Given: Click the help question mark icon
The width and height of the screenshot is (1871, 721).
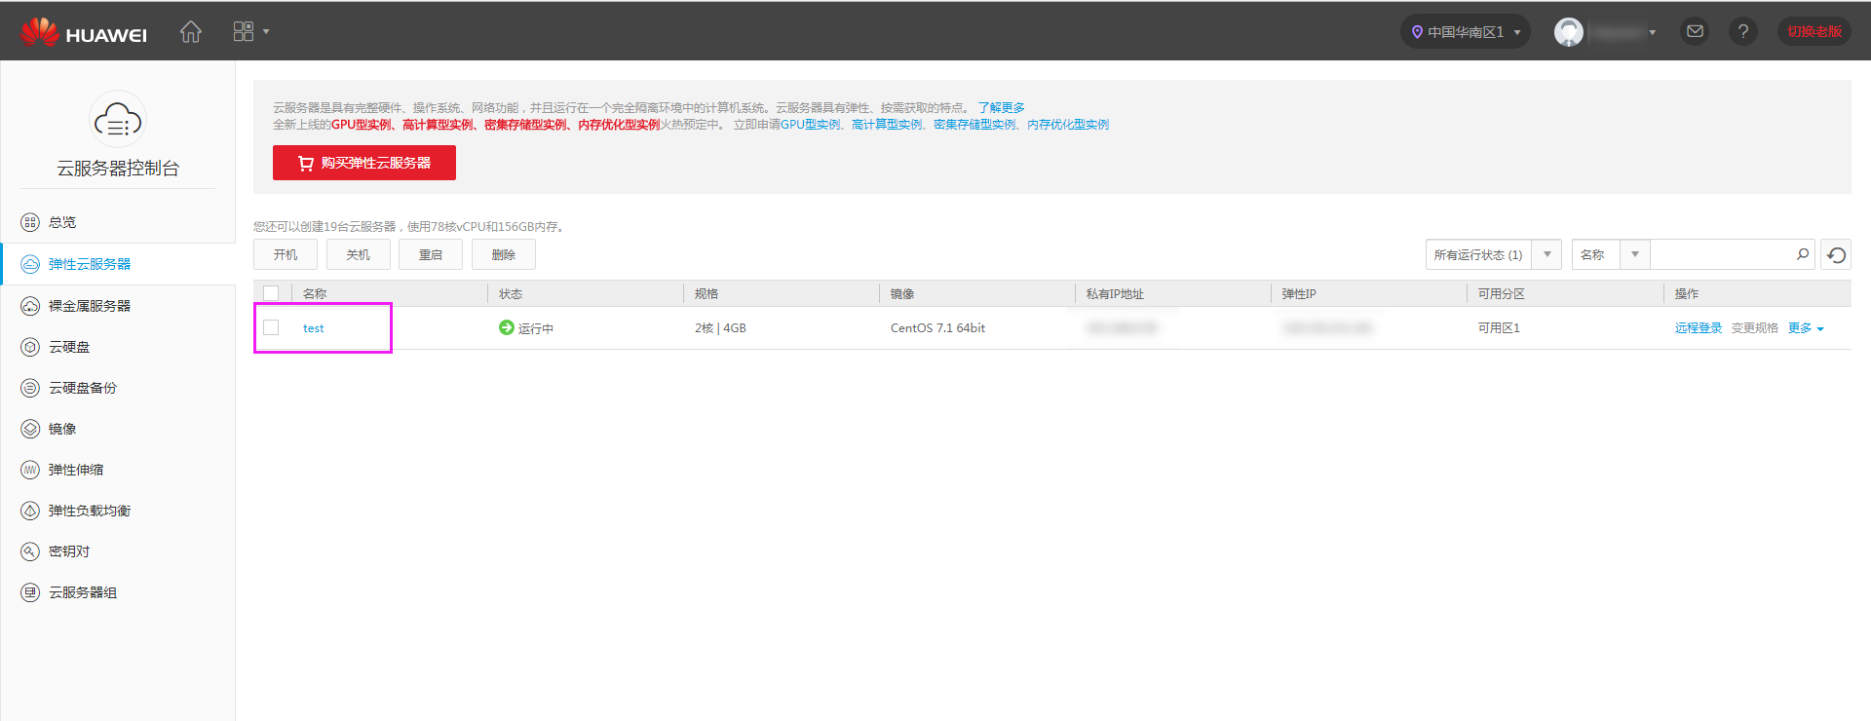Looking at the screenshot, I should pos(1742,32).
